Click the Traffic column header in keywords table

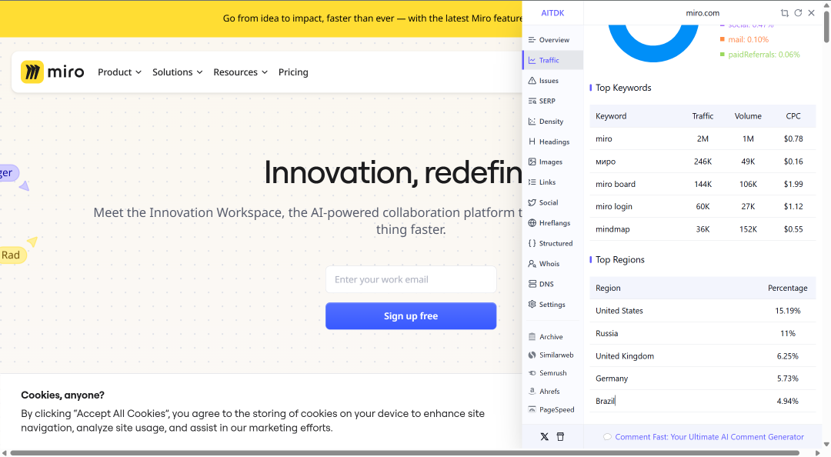(703, 116)
